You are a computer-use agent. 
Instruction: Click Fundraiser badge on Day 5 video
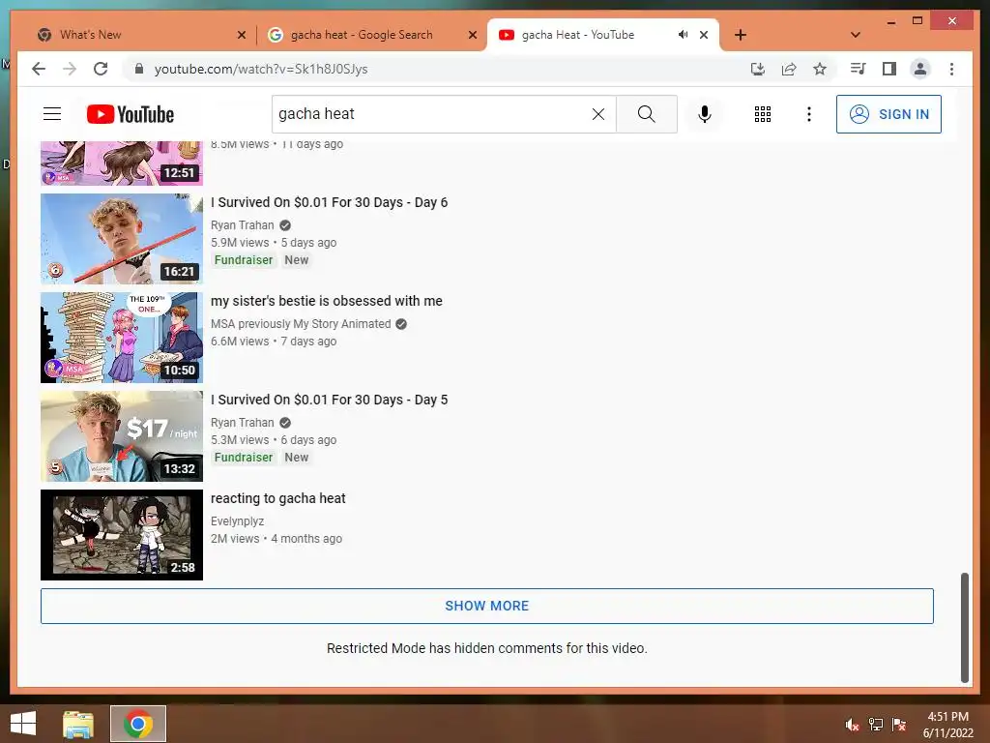click(244, 458)
